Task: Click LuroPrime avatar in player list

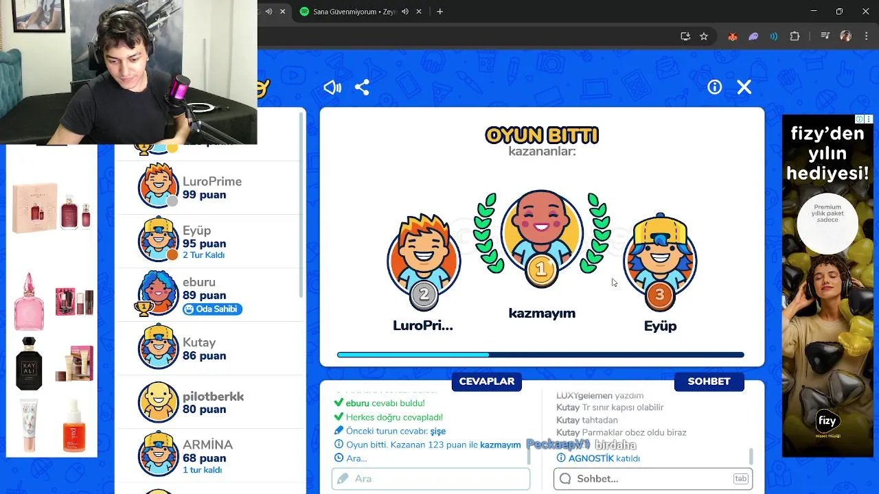Action: [x=159, y=185]
